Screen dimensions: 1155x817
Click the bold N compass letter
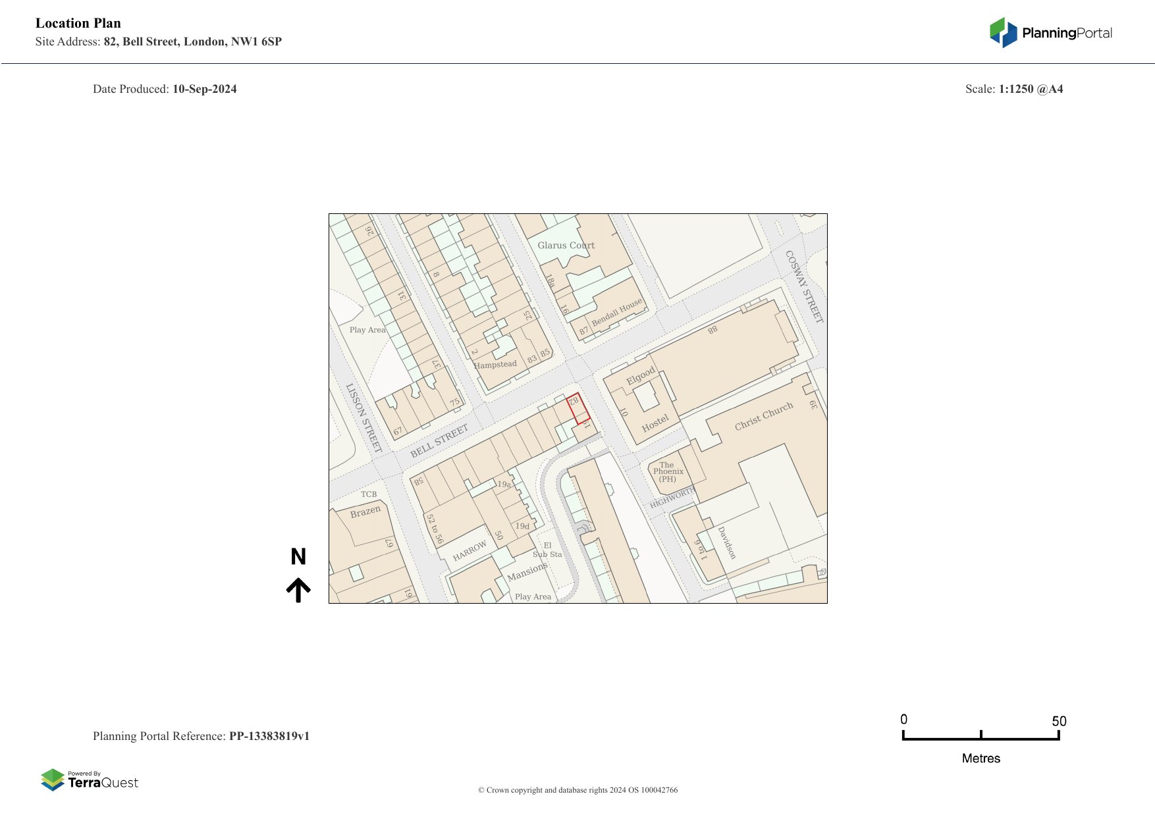pos(298,557)
